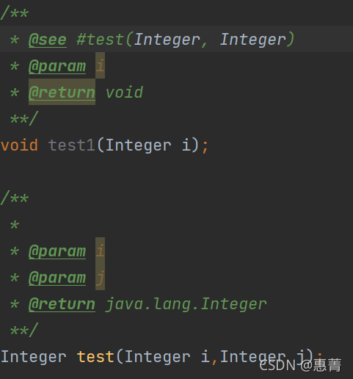Click the second Javadoc opening /** marker

(15, 198)
